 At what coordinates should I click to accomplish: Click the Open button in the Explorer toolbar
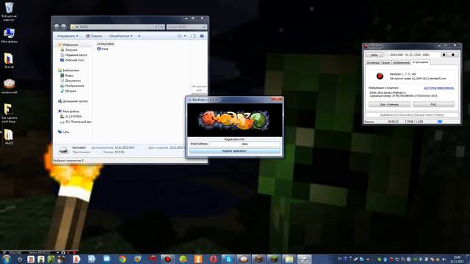(x=93, y=36)
